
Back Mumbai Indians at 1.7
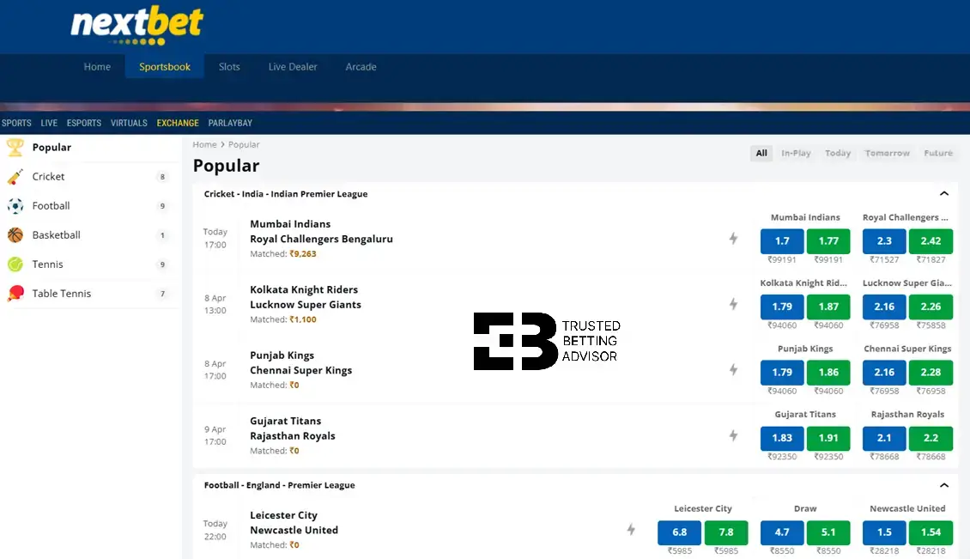(782, 240)
